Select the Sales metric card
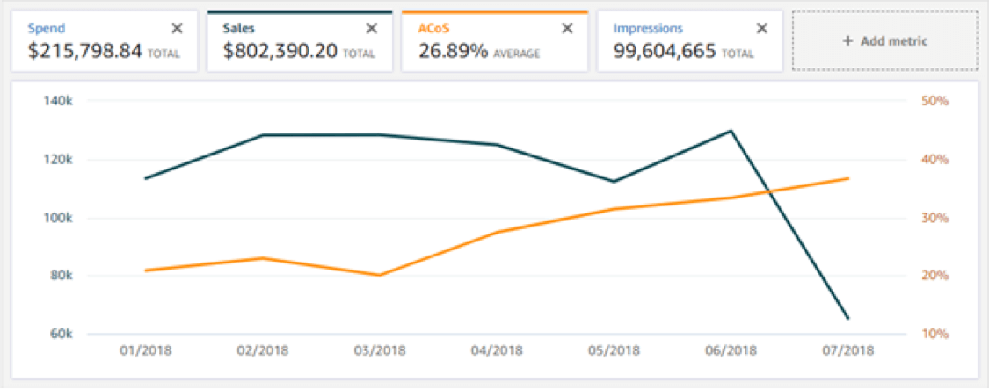The height and width of the screenshot is (389, 989). coord(300,41)
